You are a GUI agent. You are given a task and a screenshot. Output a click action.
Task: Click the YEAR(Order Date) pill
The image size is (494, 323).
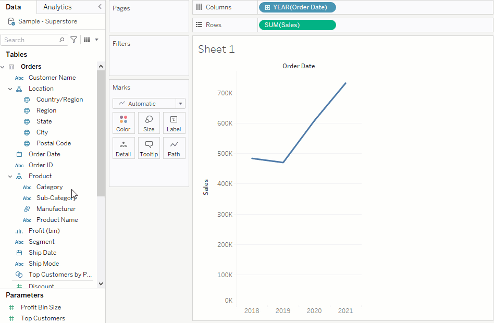pyautogui.click(x=298, y=7)
